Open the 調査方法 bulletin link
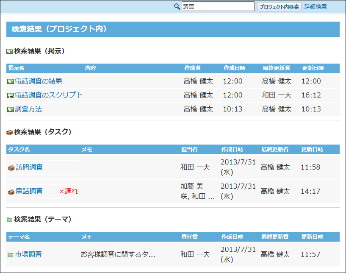Image resolution: width=346 pixels, height=273 pixels. [28, 109]
